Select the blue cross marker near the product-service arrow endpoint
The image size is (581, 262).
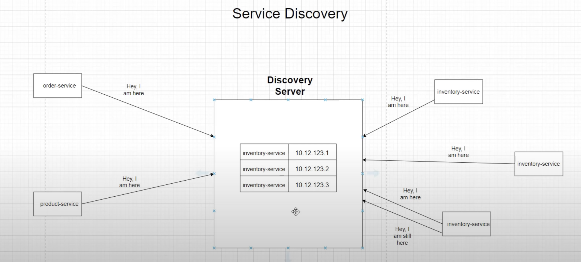214,174
